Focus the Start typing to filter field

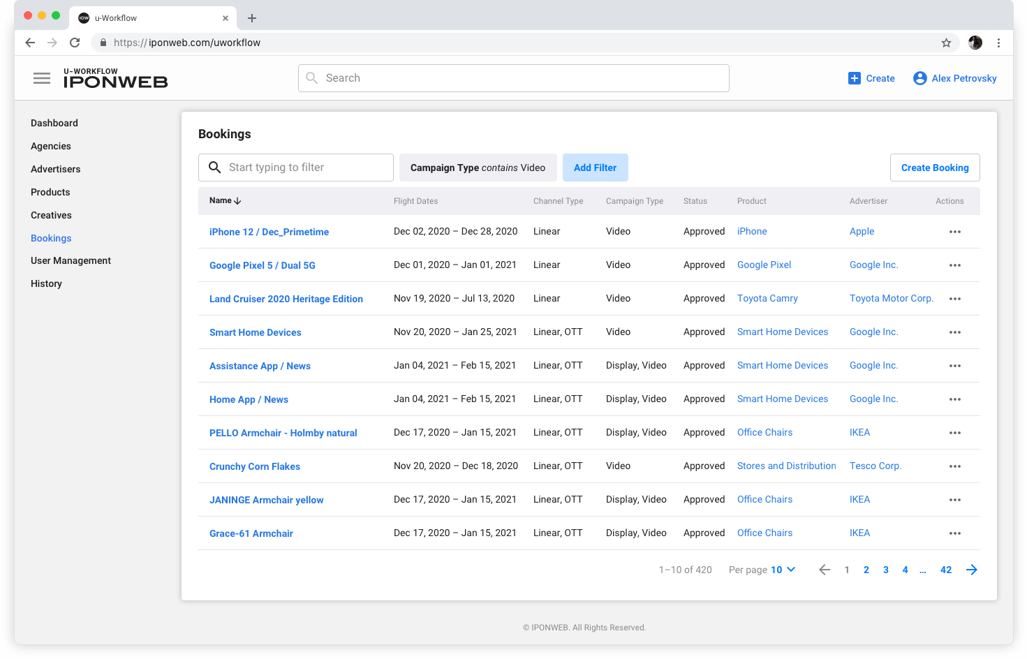pyautogui.click(x=296, y=168)
